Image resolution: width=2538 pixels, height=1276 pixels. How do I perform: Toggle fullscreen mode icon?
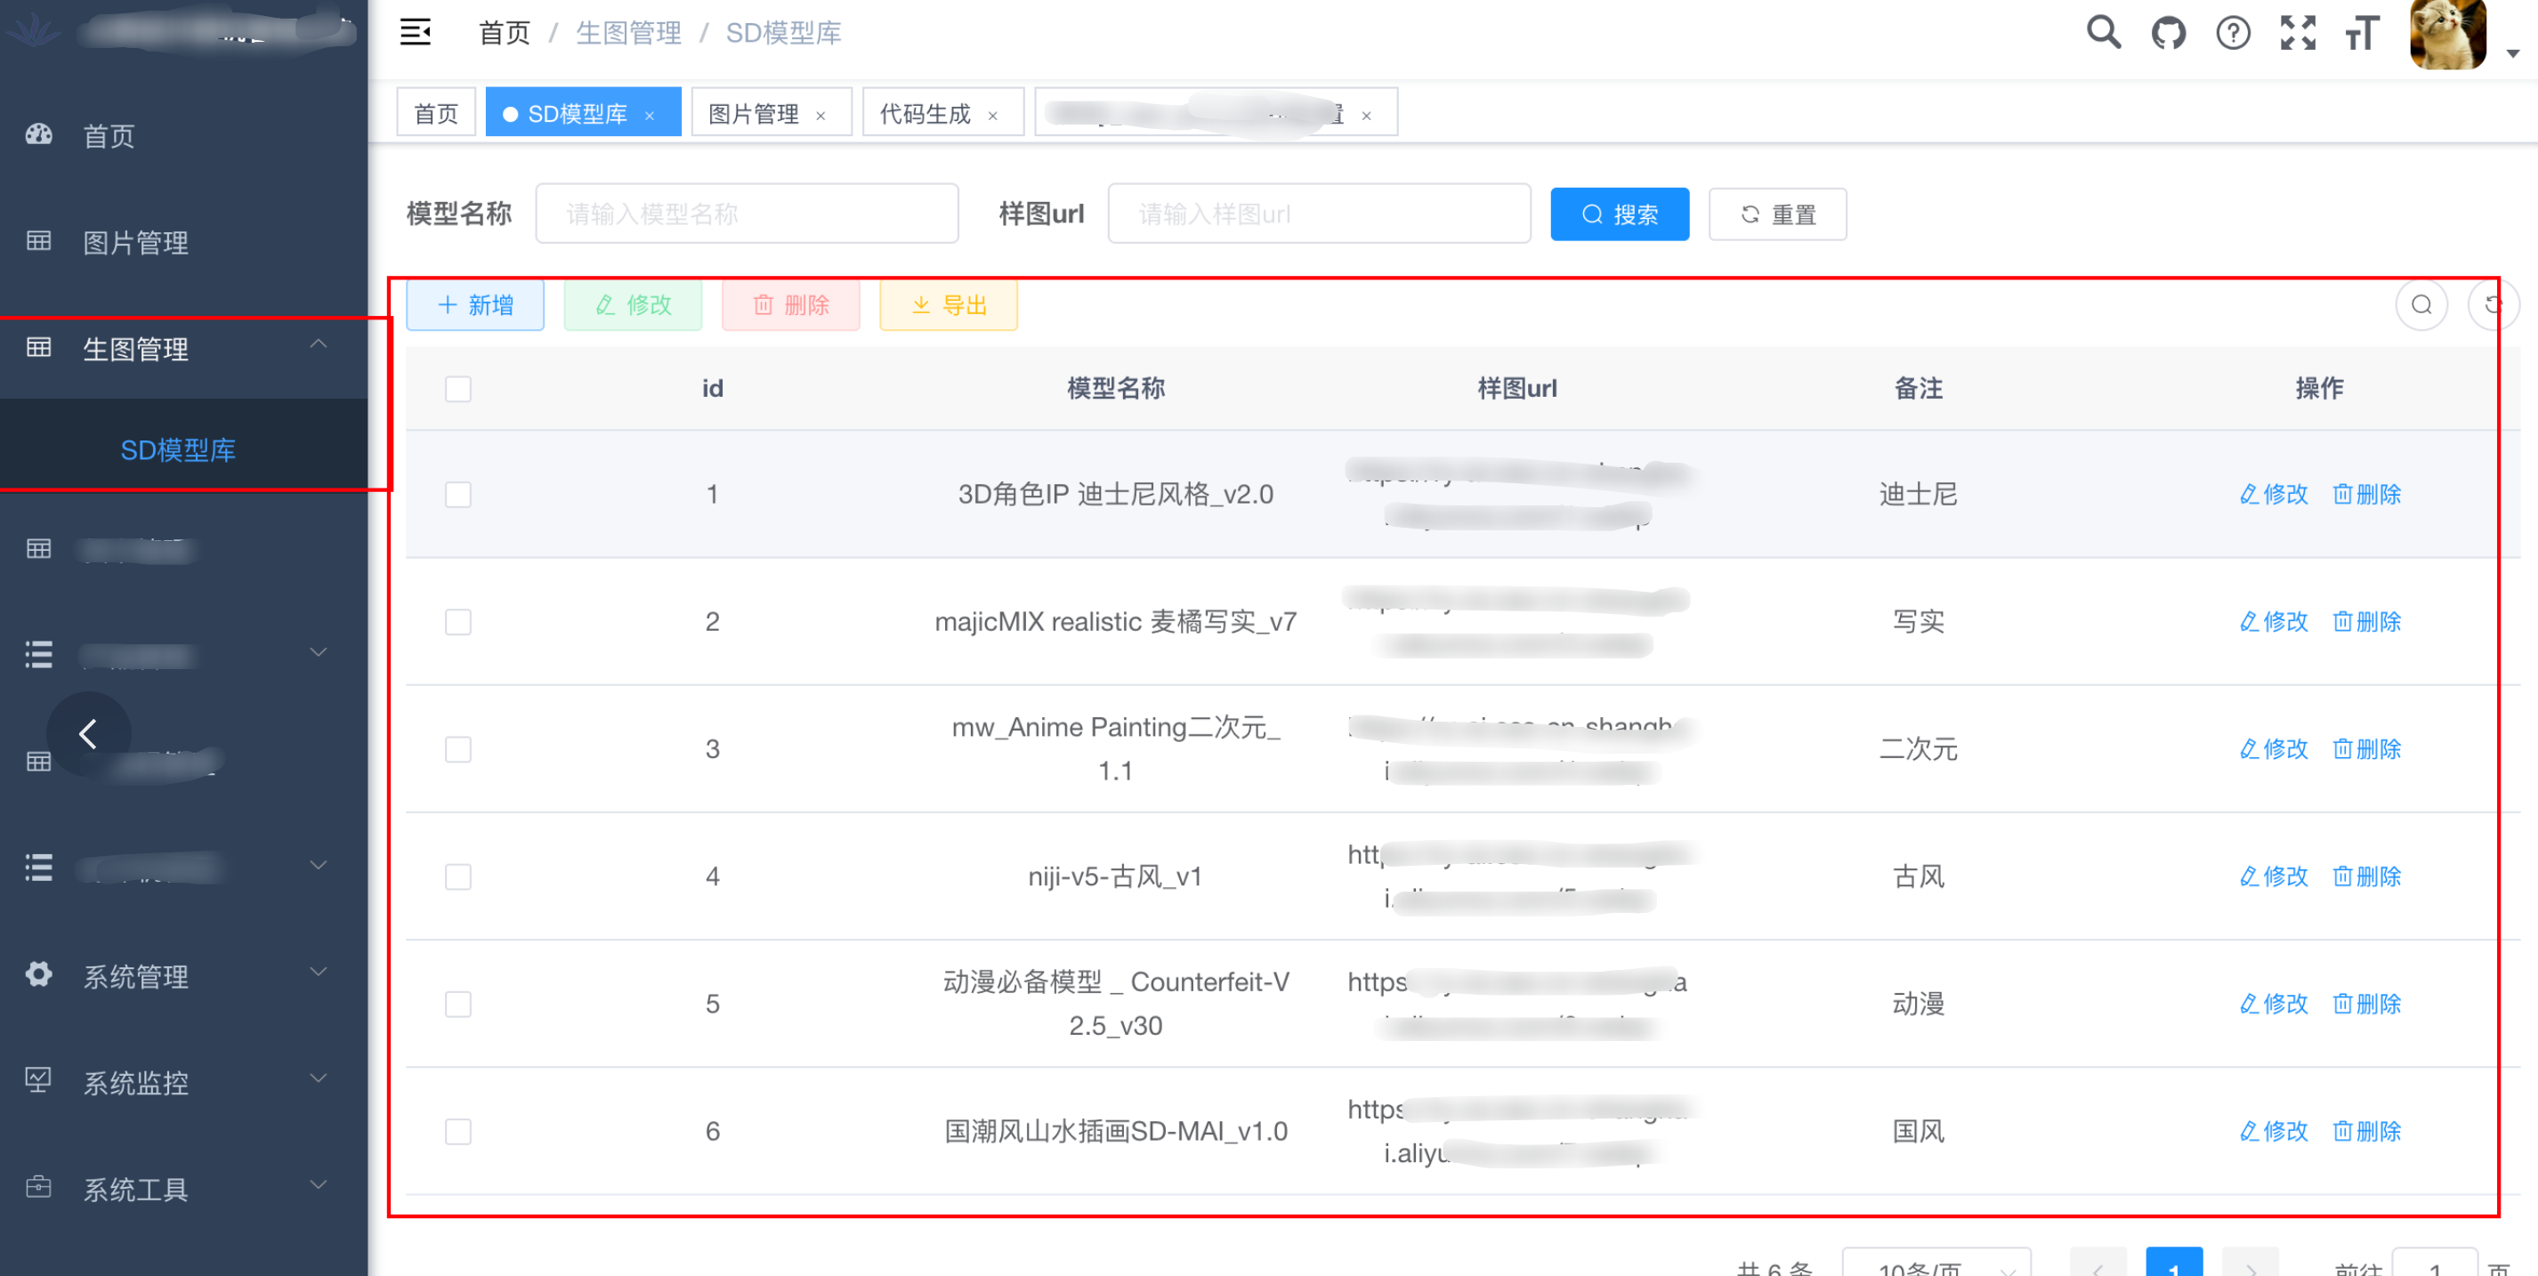(x=2298, y=34)
